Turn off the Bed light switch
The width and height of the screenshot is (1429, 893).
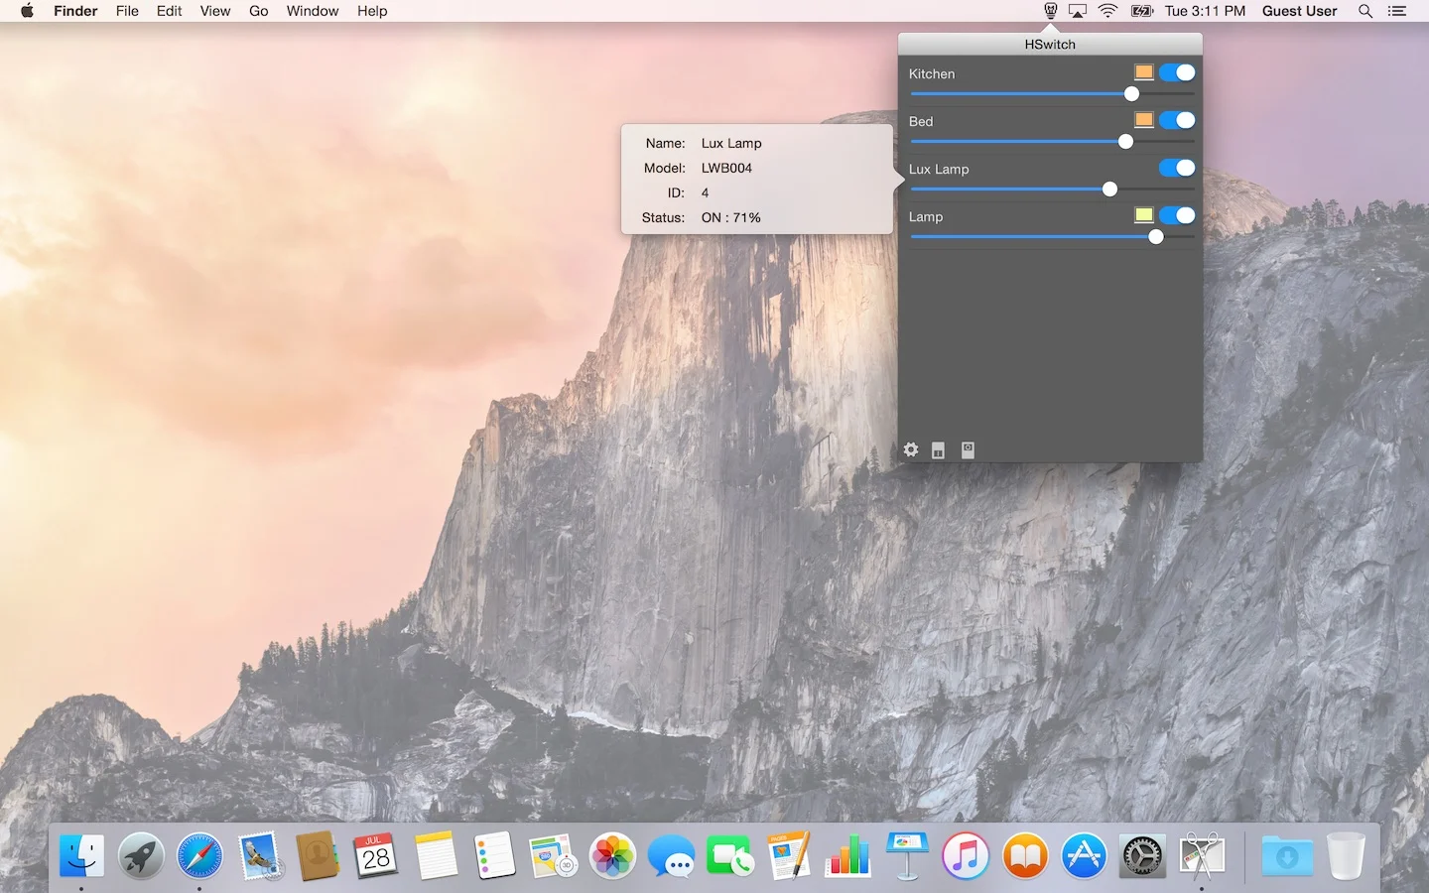click(x=1177, y=120)
